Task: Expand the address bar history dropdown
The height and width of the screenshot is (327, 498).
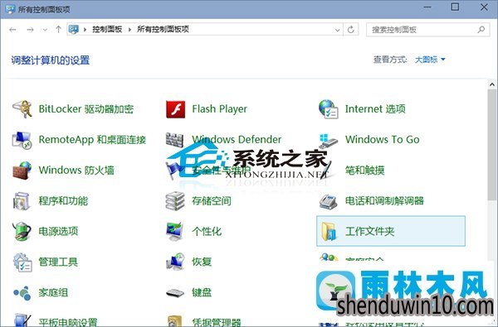Action: [x=337, y=30]
